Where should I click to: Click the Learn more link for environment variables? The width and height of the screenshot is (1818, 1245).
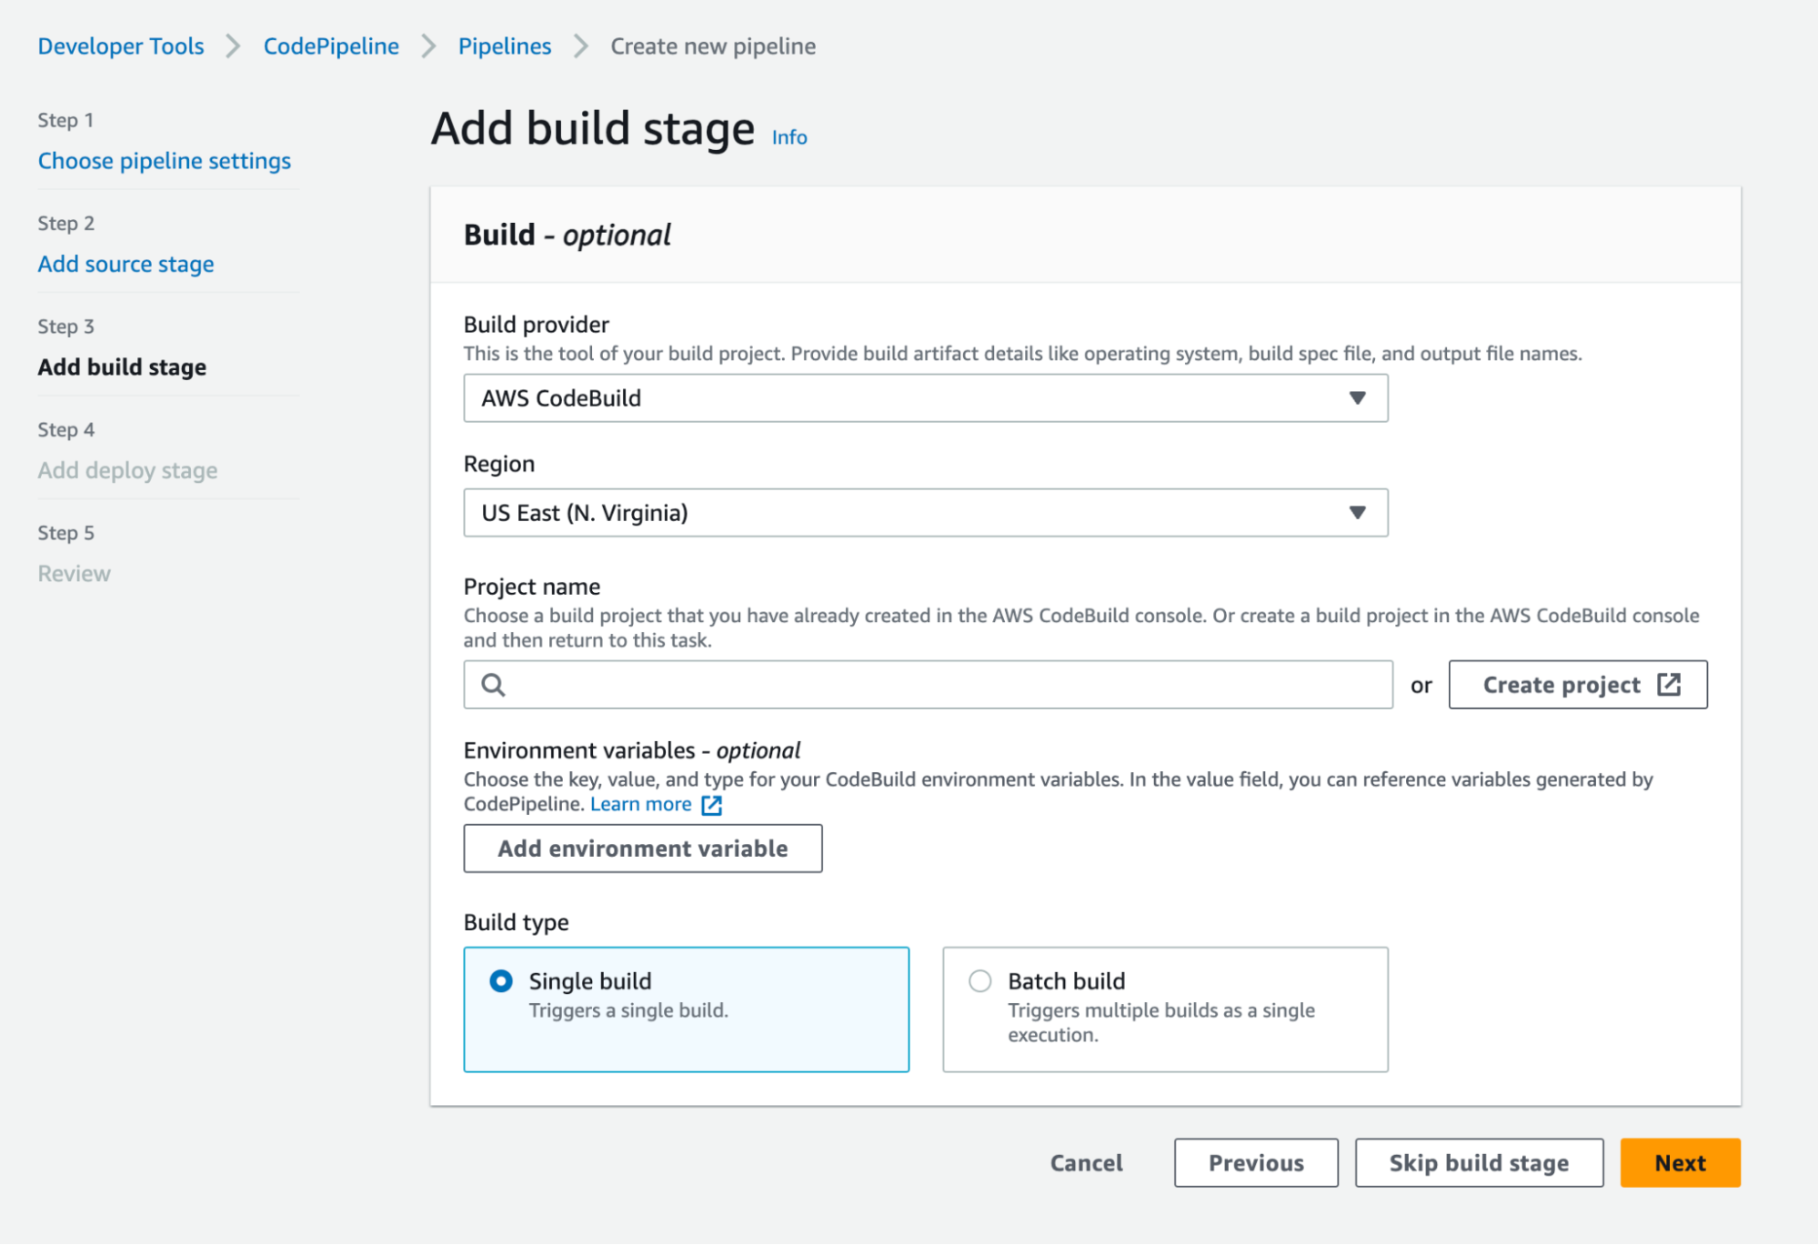[642, 804]
